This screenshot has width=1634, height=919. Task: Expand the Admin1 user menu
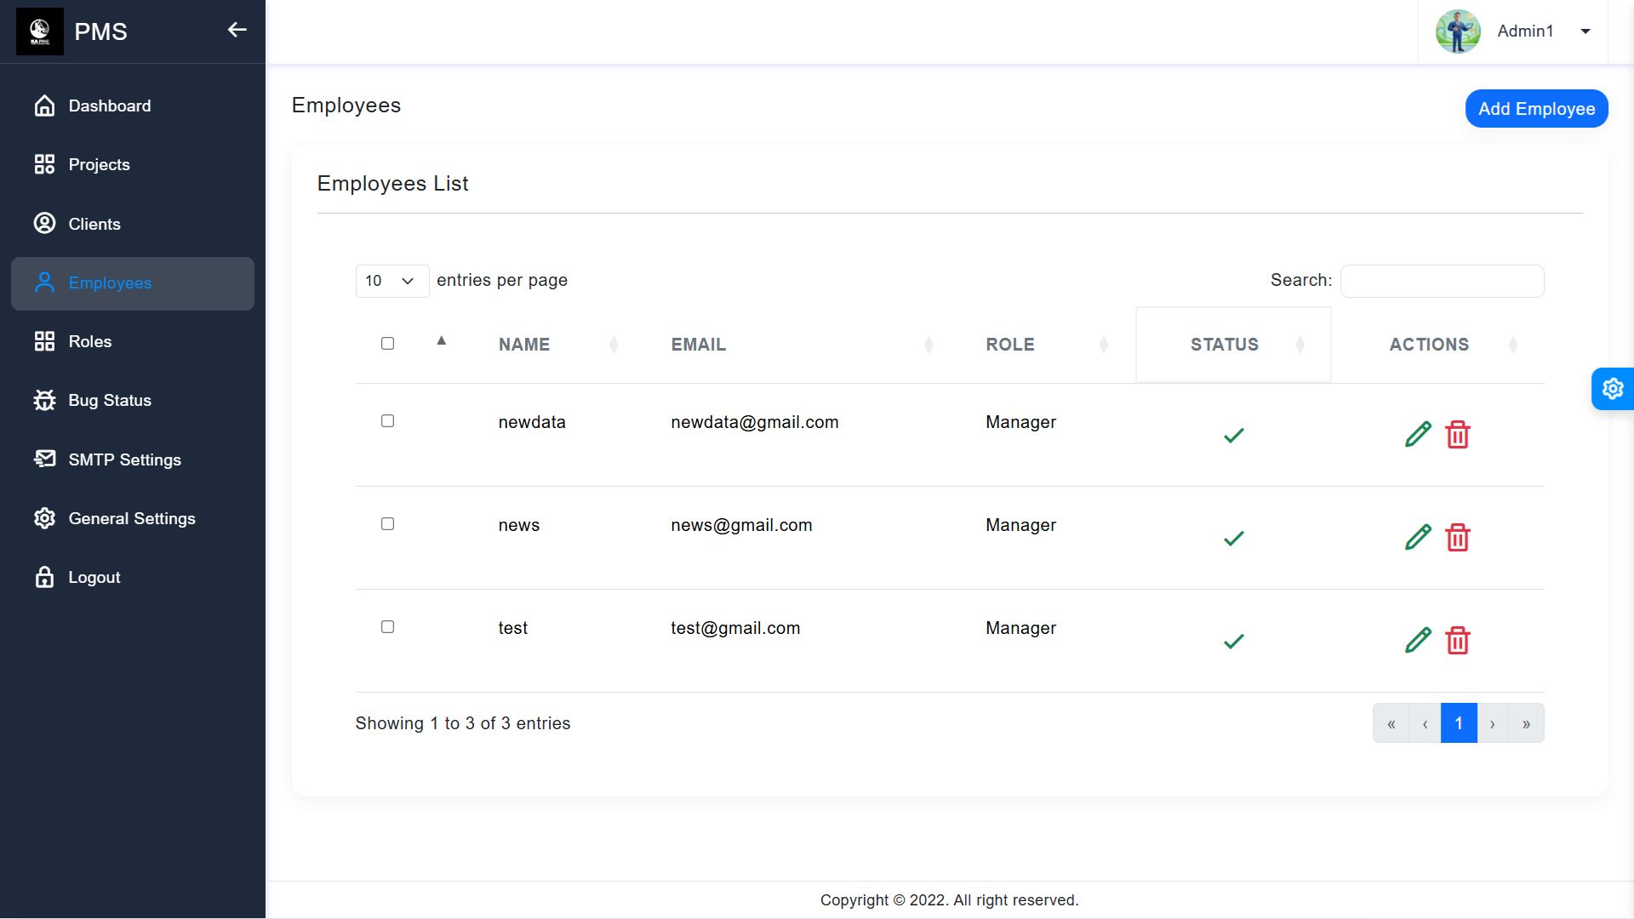(x=1585, y=31)
